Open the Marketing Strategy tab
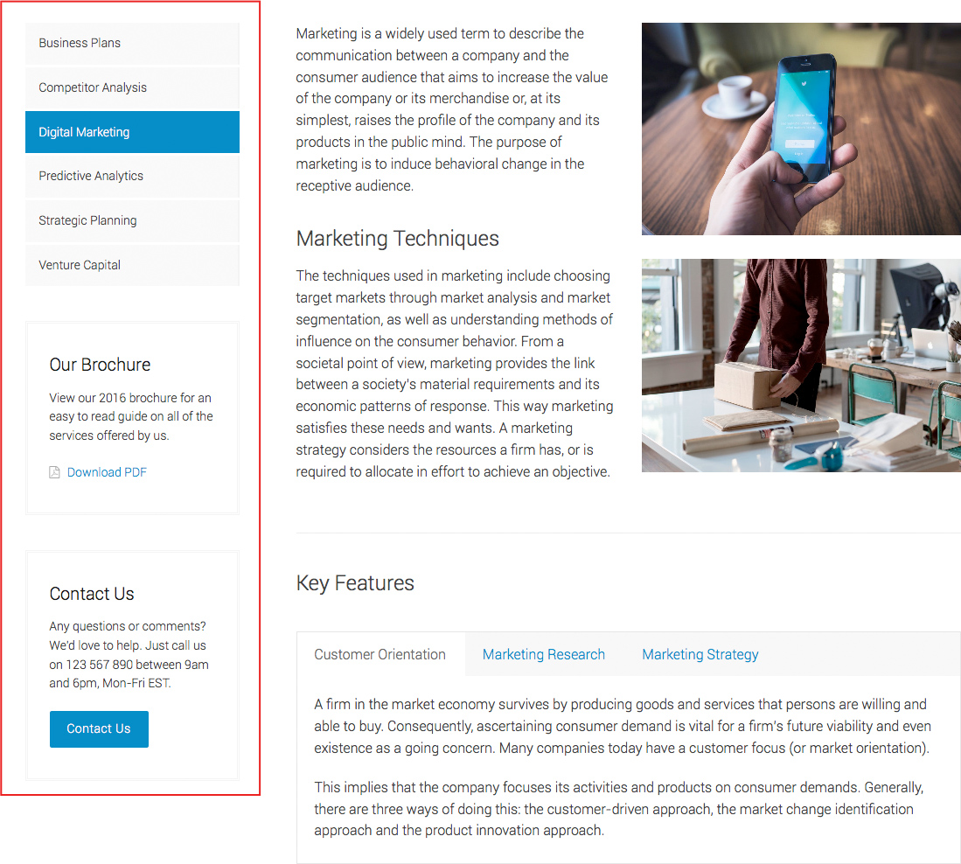Viewport: 961px width, 864px height. click(x=700, y=654)
